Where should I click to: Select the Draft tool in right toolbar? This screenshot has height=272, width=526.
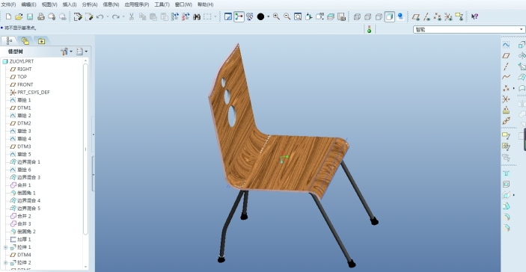coord(507,206)
